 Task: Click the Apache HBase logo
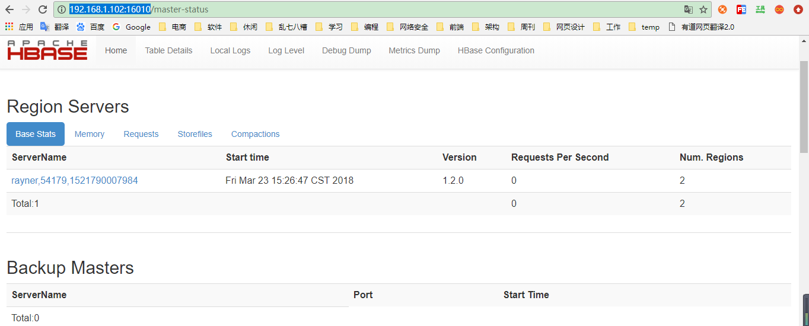click(x=47, y=50)
